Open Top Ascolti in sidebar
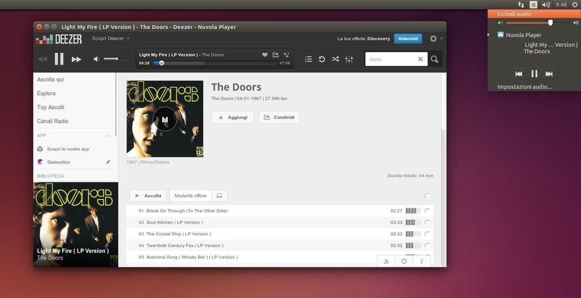This screenshot has width=581, height=298. point(50,107)
